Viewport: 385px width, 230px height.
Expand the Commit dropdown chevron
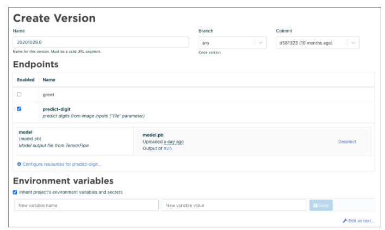pyautogui.click(x=353, y=43)
